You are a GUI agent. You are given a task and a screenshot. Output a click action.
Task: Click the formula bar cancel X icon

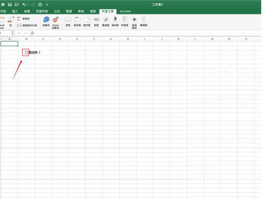point(19,33)
